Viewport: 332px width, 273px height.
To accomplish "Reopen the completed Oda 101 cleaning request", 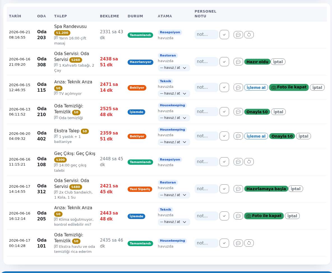I will 249,243.
